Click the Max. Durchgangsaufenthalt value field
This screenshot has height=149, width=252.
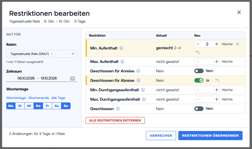pyautogui.click(x=207, y=99)
